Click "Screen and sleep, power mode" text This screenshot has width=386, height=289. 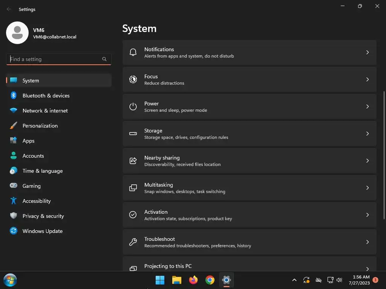pos(176,110)
